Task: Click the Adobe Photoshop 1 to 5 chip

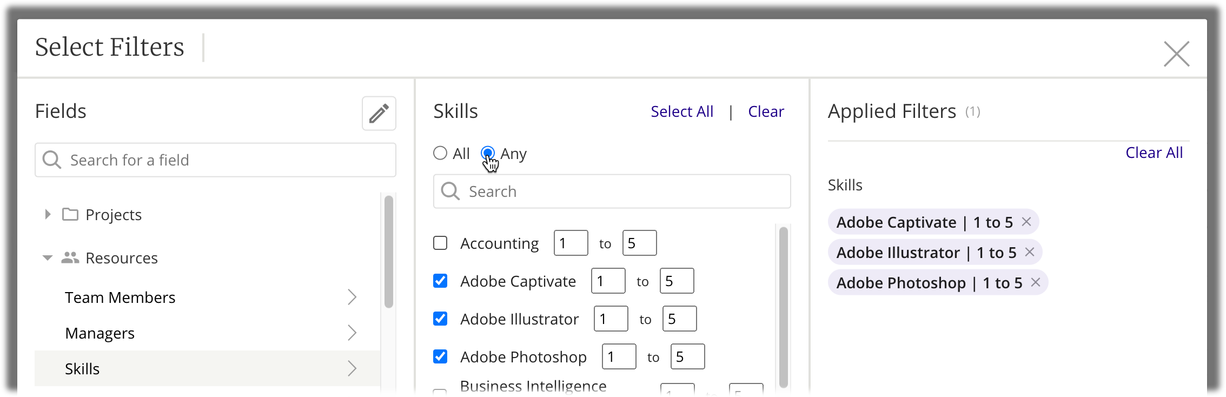Action: [937, 282]
